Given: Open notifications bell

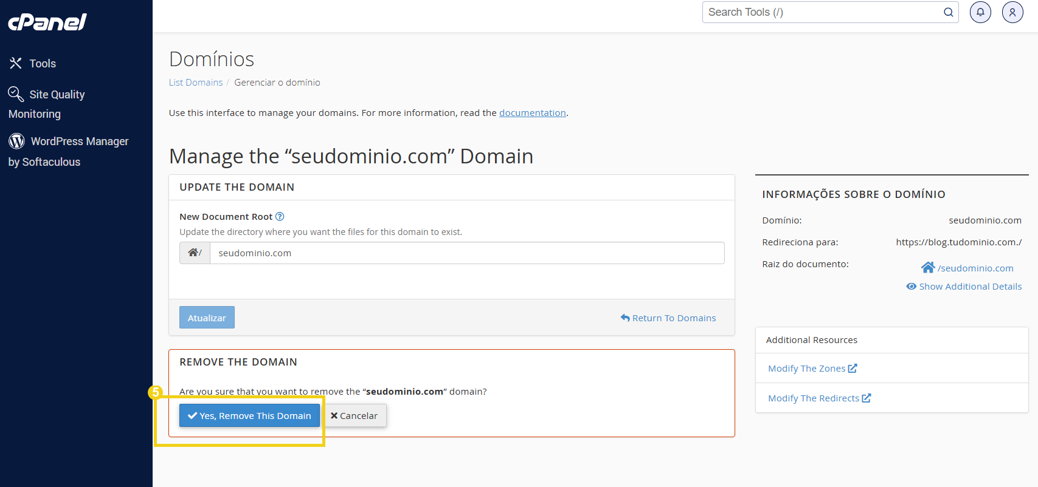Looking at the screenshot, I should click(x=980, y=12).
